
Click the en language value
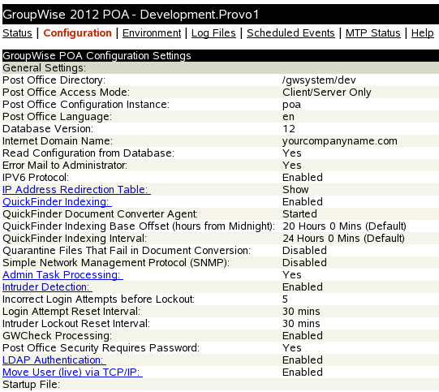coord(288,117)
